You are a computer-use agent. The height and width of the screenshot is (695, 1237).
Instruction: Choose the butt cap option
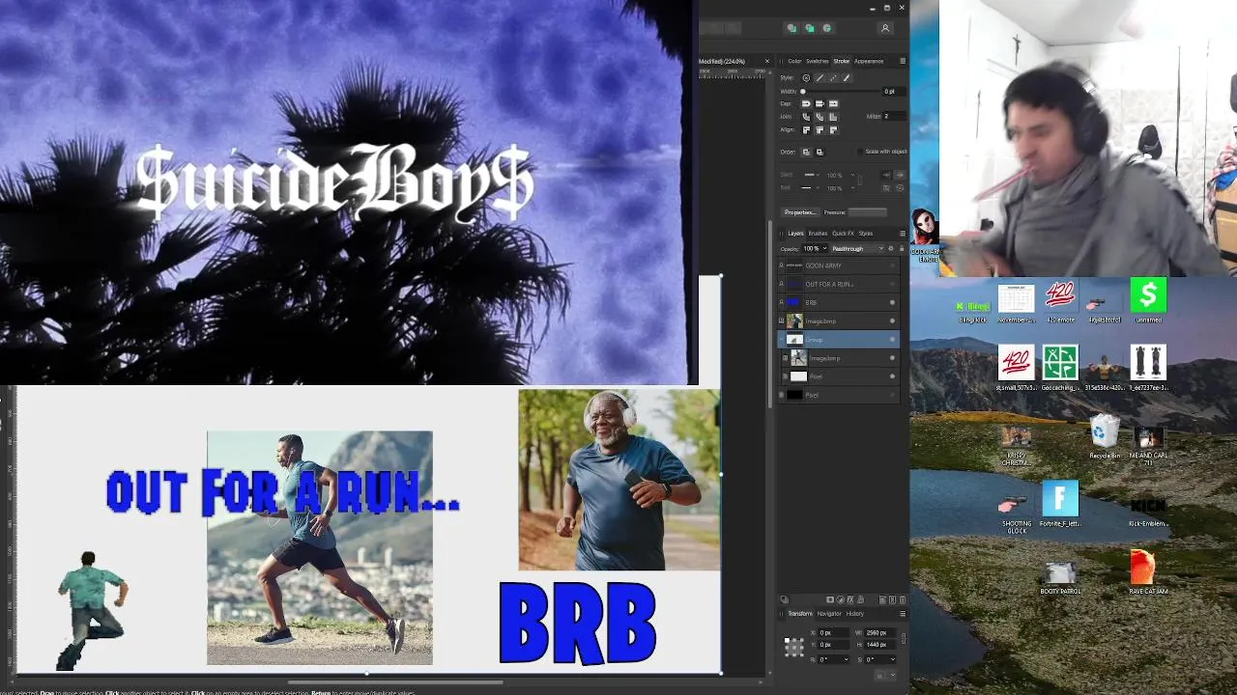tap(820, 104)
